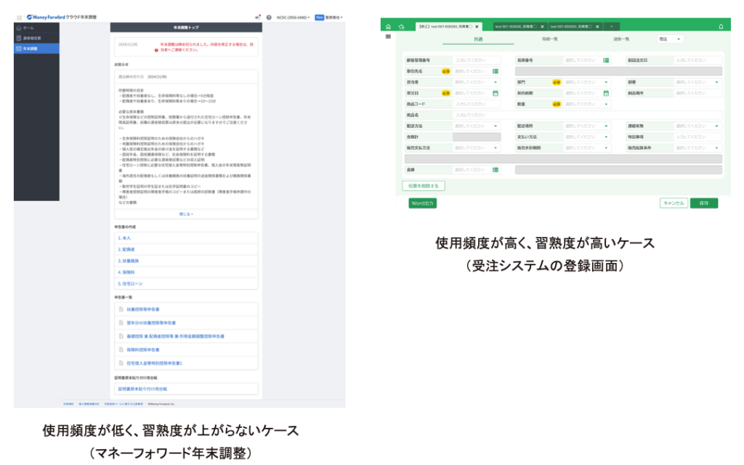Open the calendar picker for 契約納期
744x465 pixels.
(606, 93)
